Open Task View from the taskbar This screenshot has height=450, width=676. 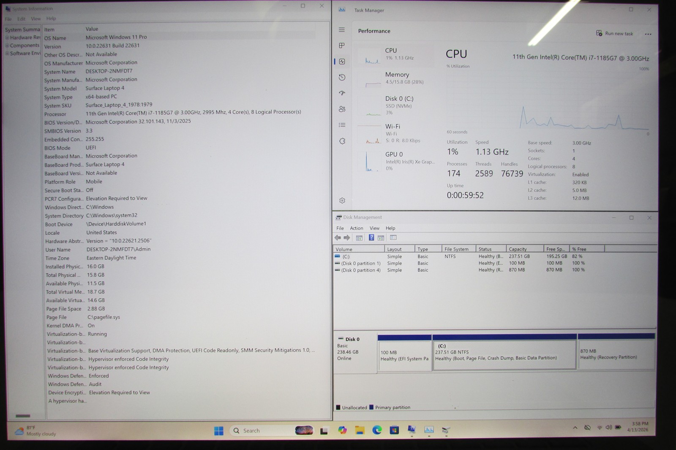tap(324, 431)
